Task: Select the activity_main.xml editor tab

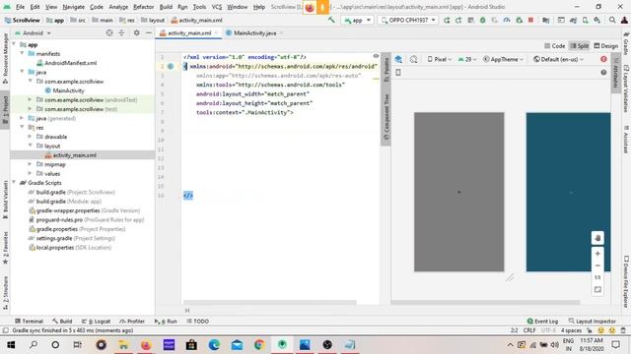Action: pos(189,32)
